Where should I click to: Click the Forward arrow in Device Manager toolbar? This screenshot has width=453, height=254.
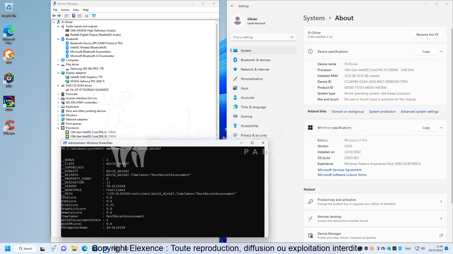[59, 16]
